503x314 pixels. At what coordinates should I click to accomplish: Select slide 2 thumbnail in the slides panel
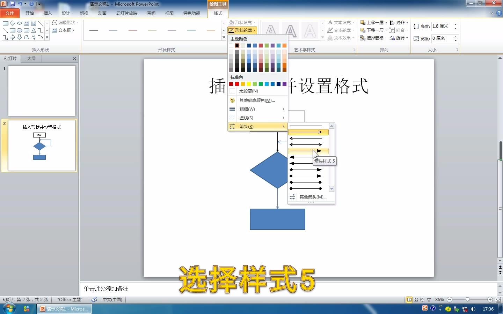pos(42,145)
